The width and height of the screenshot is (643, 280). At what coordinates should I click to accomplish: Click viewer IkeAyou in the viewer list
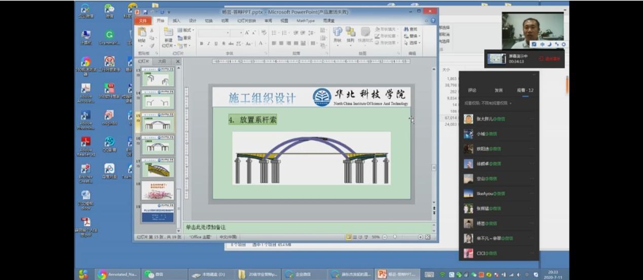pos(499,194)
